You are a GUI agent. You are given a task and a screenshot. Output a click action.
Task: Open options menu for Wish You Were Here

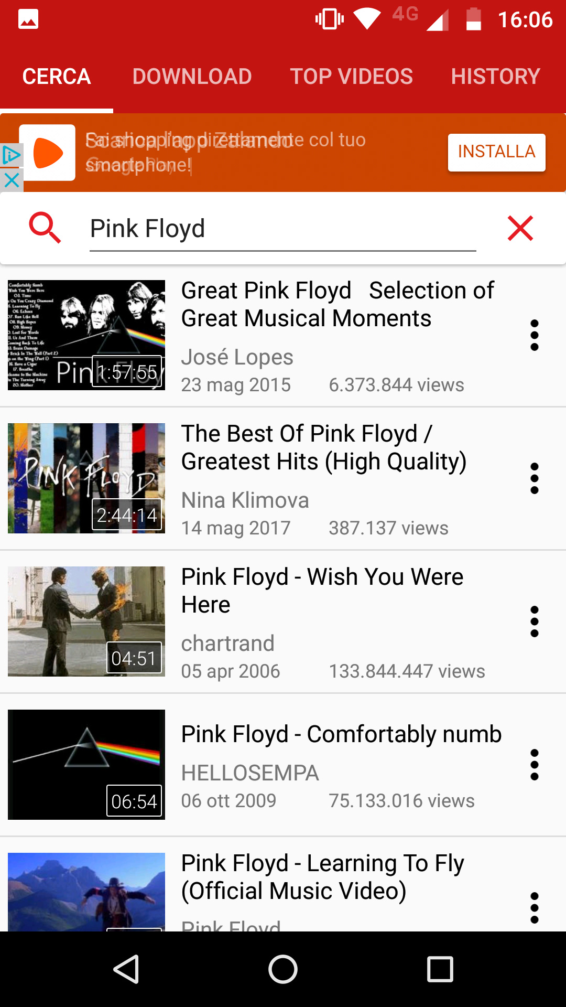(534, 622)
